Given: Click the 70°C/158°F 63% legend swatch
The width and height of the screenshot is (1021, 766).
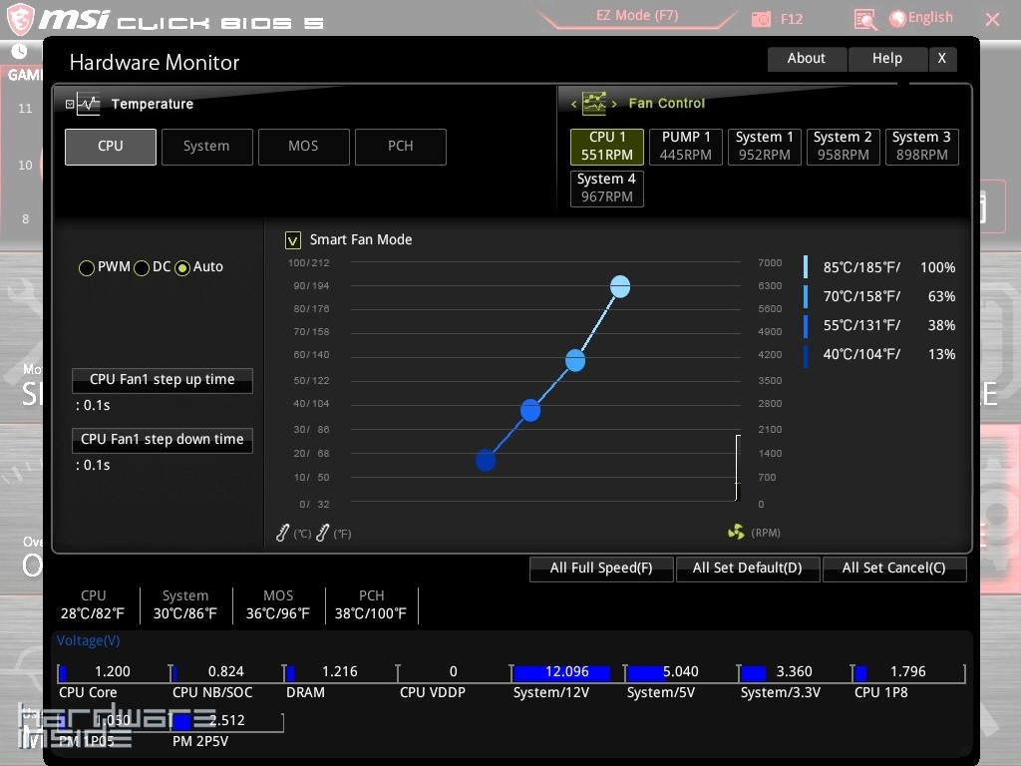Looking at the screenshot, I should pyautogui.click(x=806, y=296).
